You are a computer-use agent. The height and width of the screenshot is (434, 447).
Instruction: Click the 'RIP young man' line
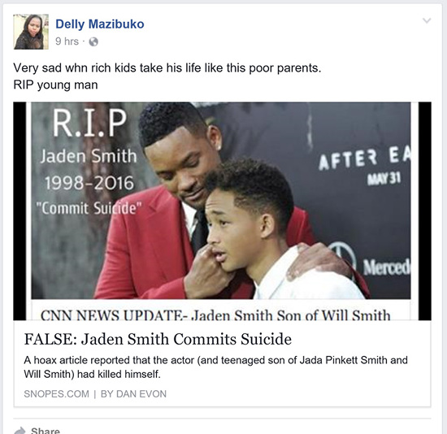(x=55, y=85)
